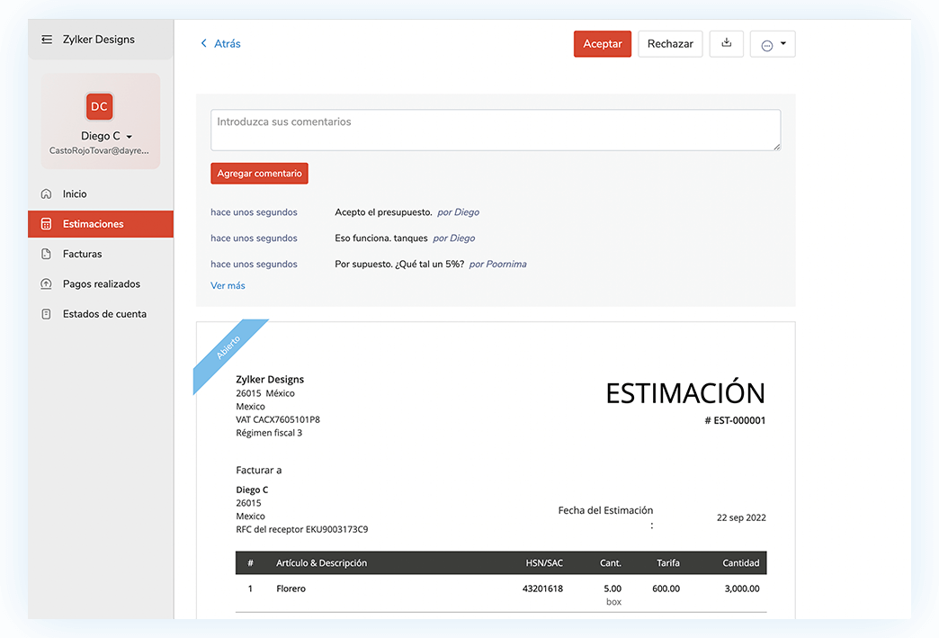
Task: Accept the estimate with Aceptar
Action: 602,43
